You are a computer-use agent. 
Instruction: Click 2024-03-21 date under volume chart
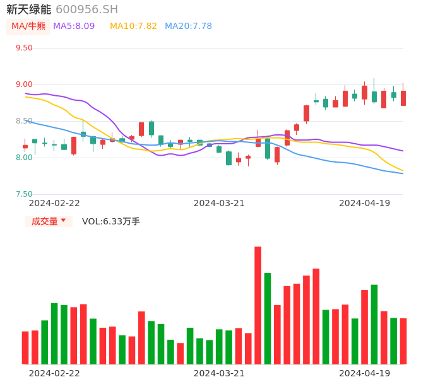tap(219, 373)
